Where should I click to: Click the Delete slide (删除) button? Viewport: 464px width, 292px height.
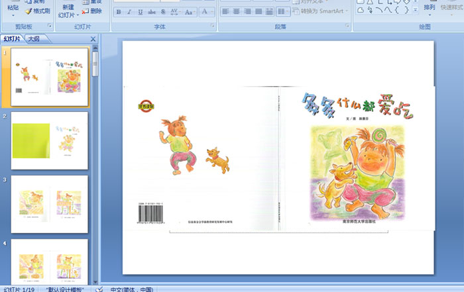coord(91,11)
